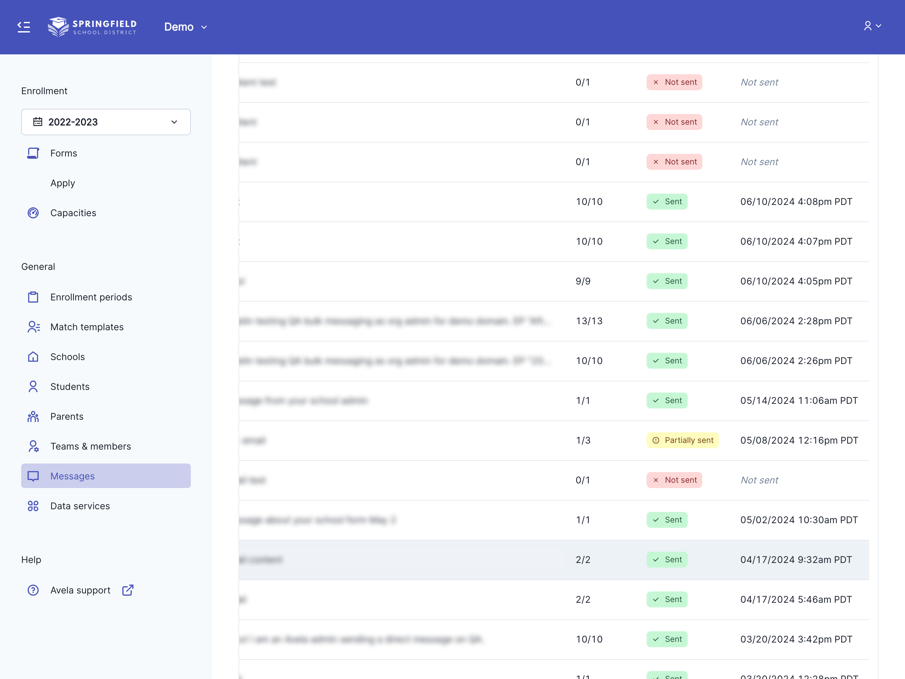The width and height of the screenshot is (905, 679).
Task: Go to the Students section
Action: click(70, 387)
